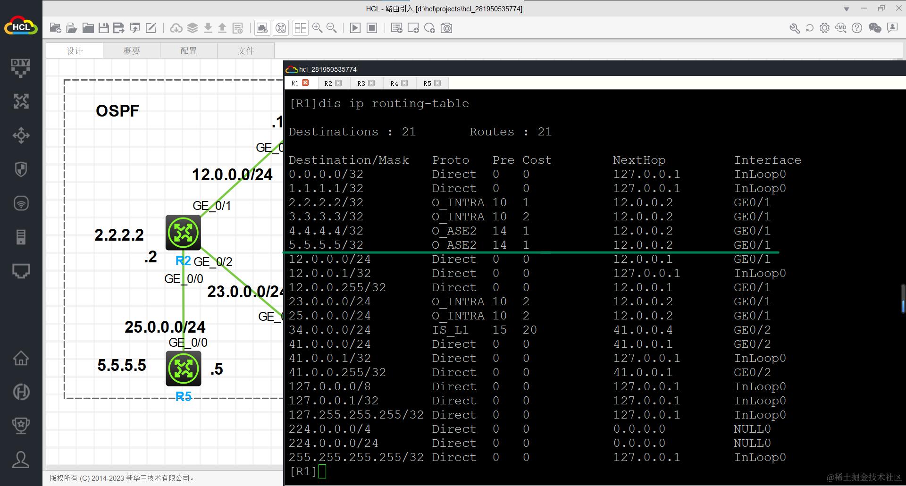Click the add text note icon
The image size is (906, 486).
pyautogui.click(x=397, y=28)
